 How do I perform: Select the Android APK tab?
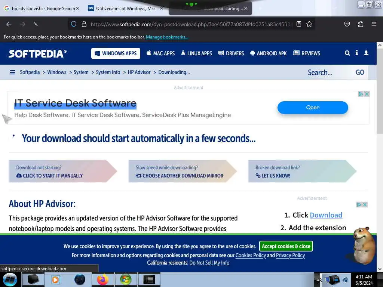[269, 53]
